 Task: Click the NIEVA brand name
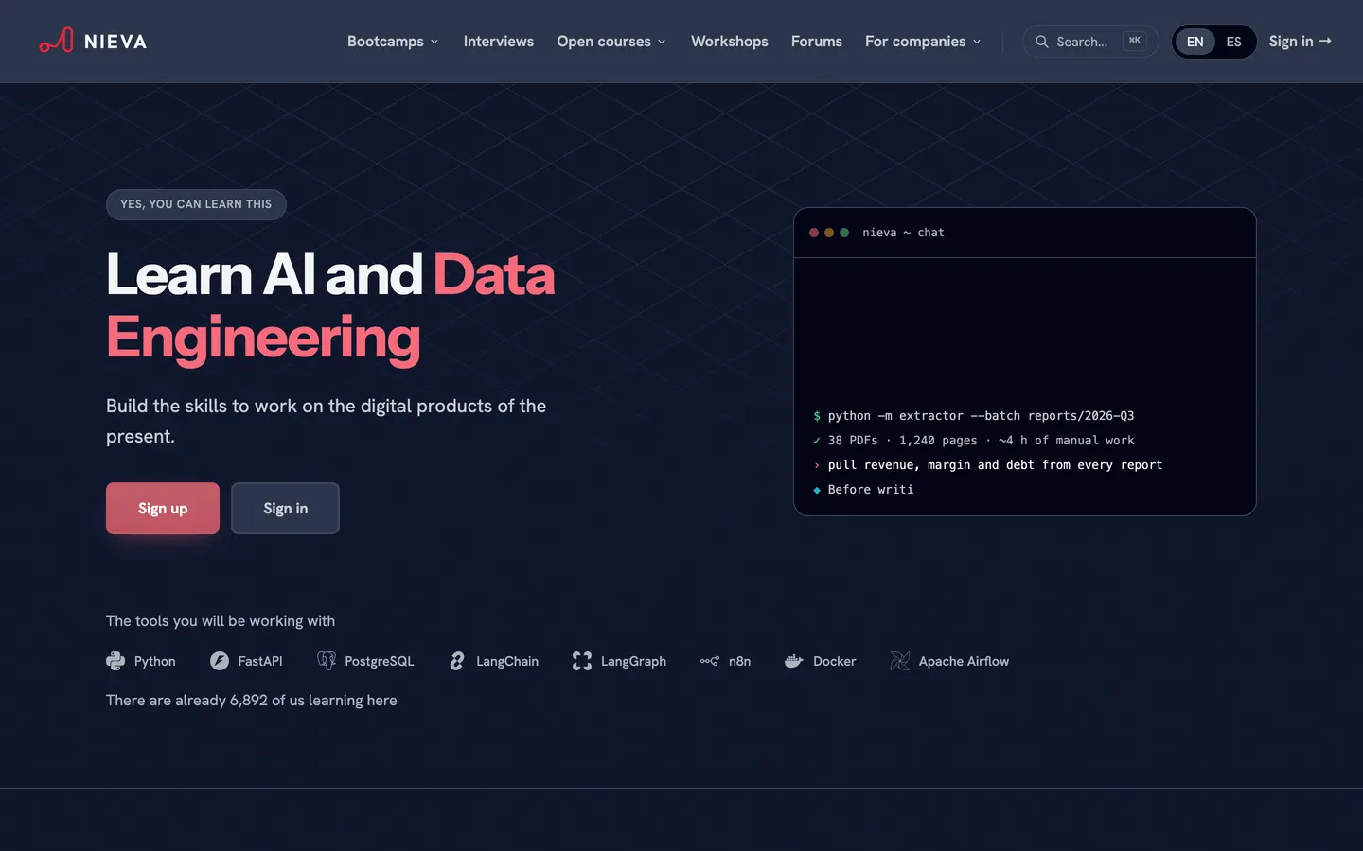point(115,42)
